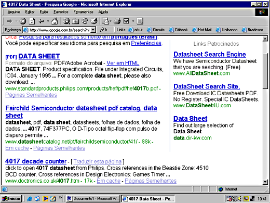Viewport: 270px width, 203px height.
Task: Click the vertical scrollbar down arrow
Action: coord(265,182)
